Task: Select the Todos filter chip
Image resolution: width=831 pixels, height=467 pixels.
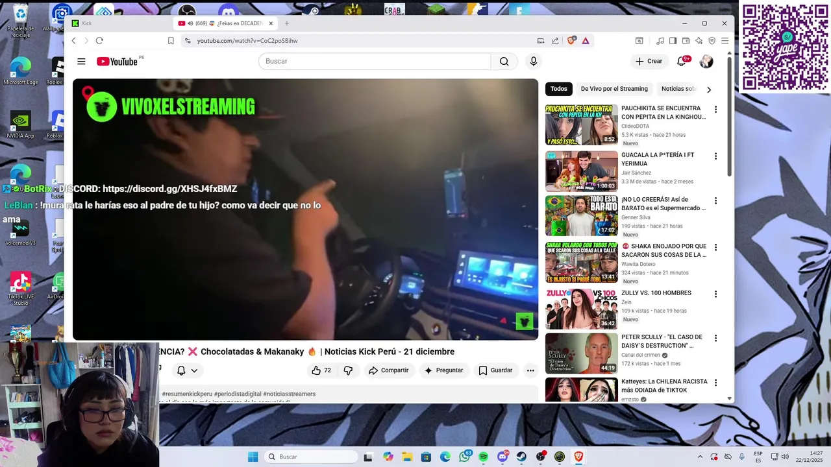Action: point(558,89)
